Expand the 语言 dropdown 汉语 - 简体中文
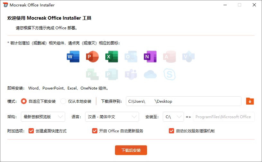The width and height of the screenshot is (262, 162). pyautogui.click(x=112, y=117)
